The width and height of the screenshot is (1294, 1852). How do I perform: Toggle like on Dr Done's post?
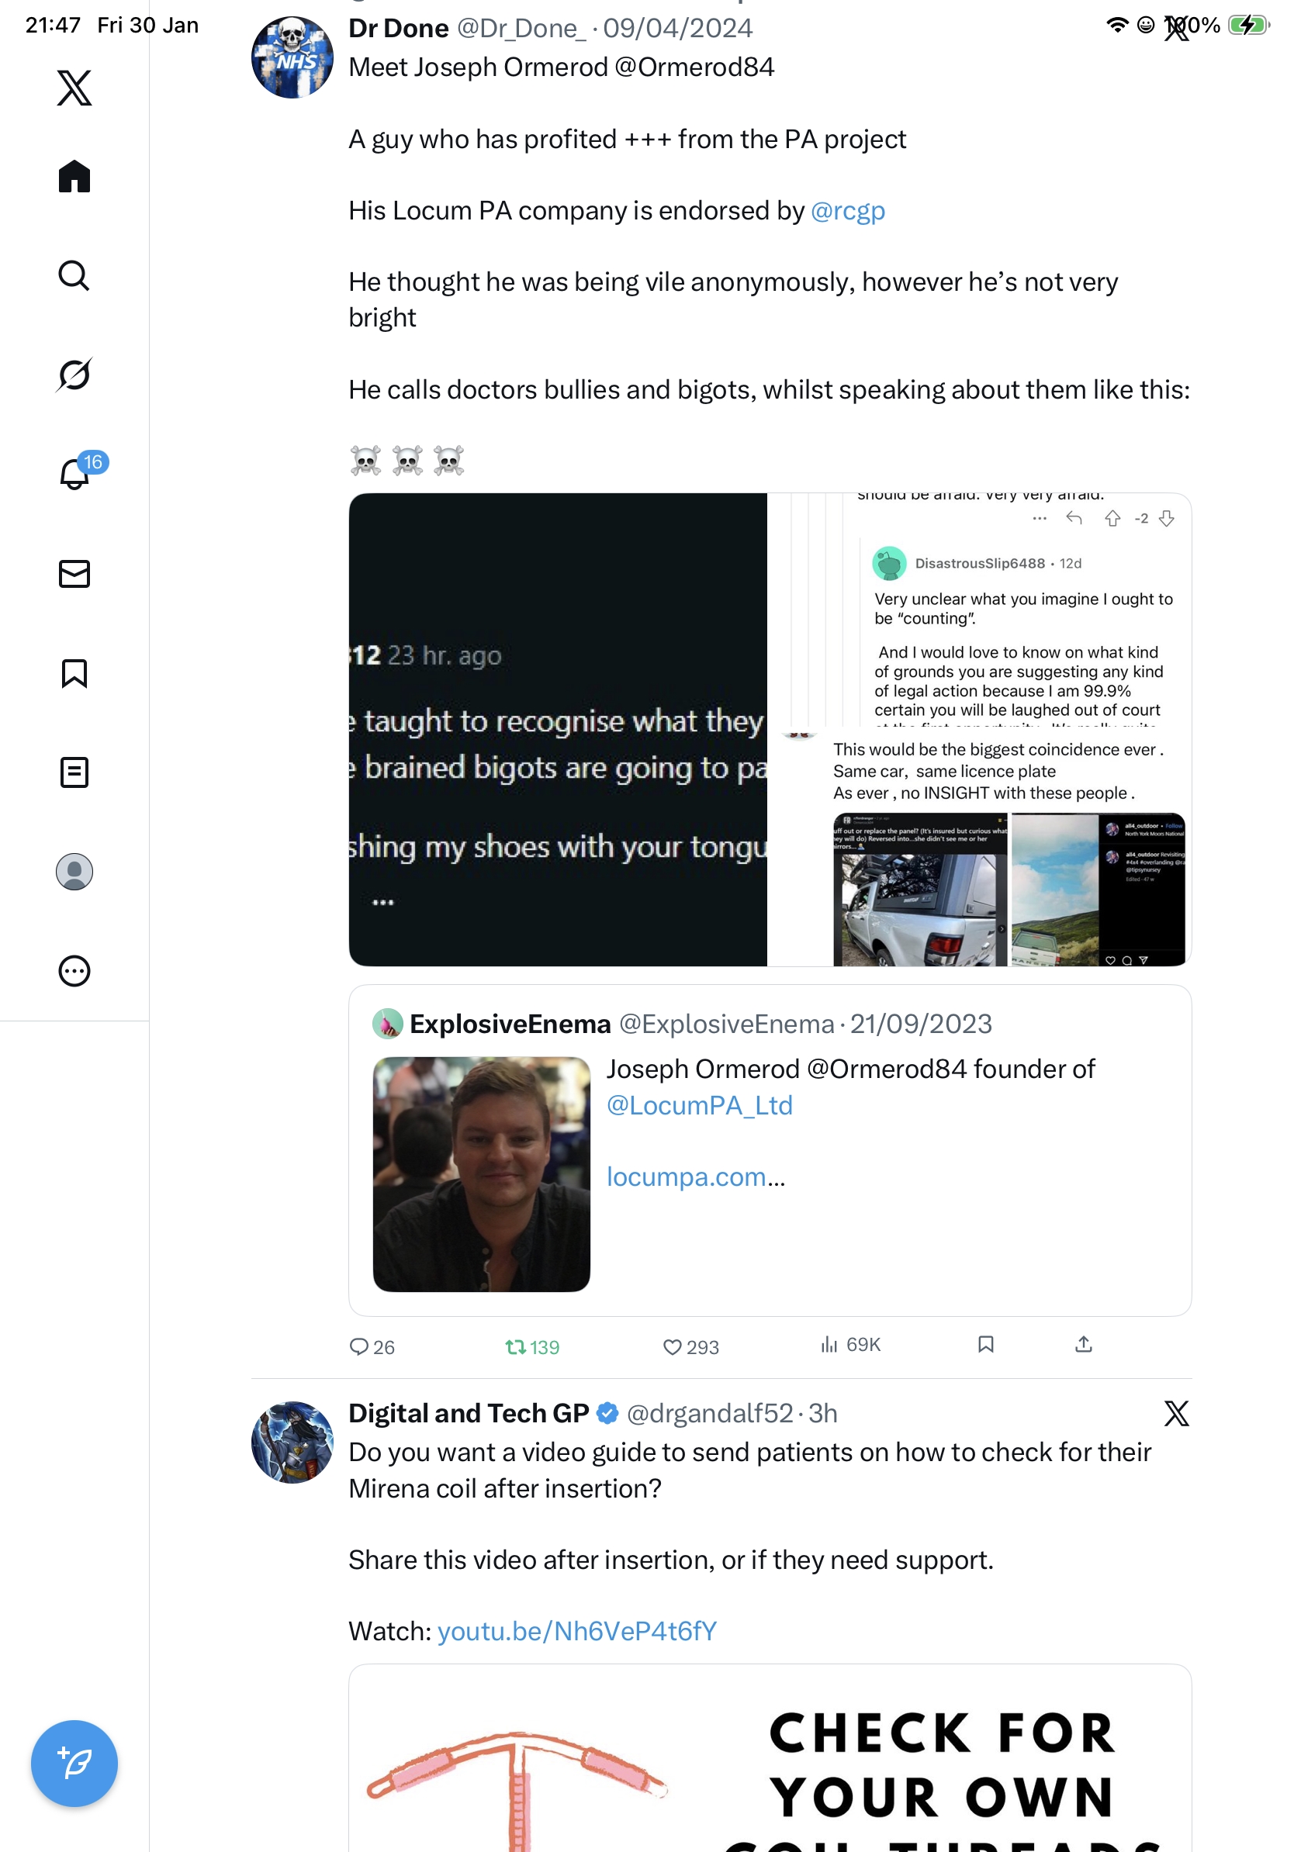672,1346
